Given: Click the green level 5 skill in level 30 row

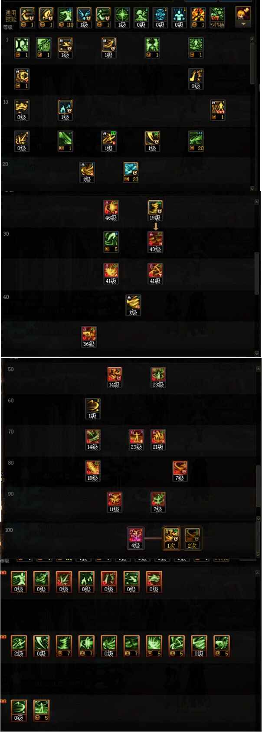Looking at the screenshot, I should pyautogui.click(x=111, y=242).
